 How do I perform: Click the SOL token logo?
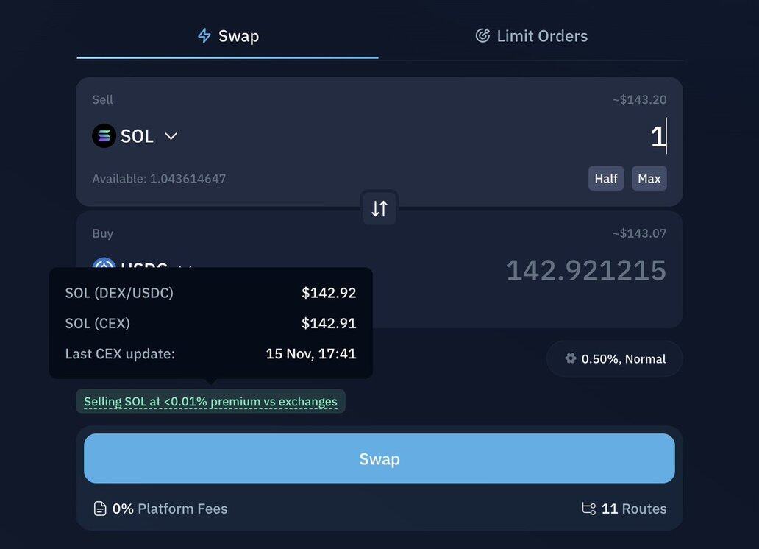104,136
